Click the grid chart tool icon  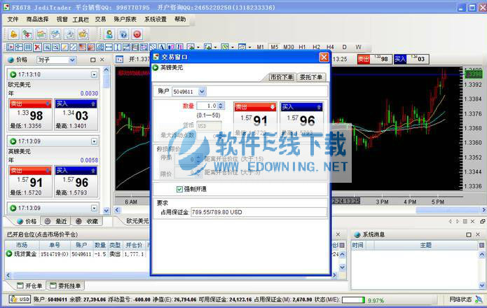(x=28, y=47)
